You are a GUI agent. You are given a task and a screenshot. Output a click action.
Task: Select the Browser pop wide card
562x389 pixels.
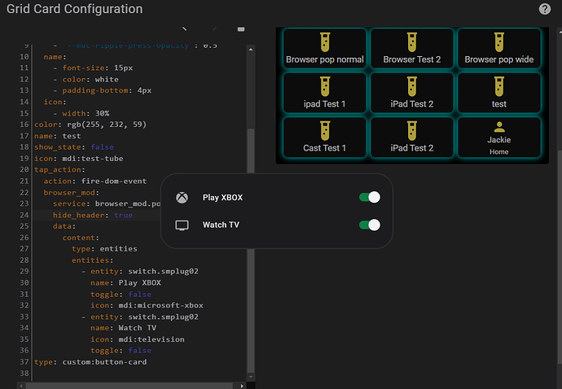coord(499,50)
